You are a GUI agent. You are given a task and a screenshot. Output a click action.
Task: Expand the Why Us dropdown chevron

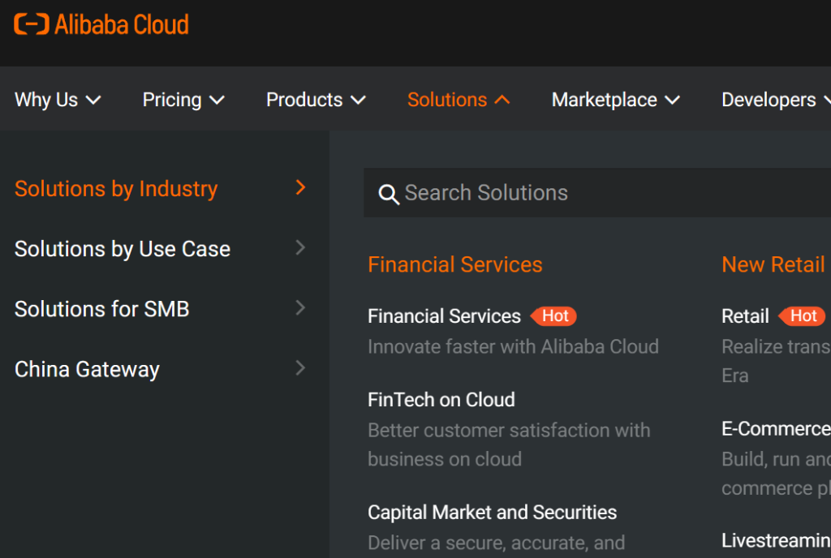(93, 100)
